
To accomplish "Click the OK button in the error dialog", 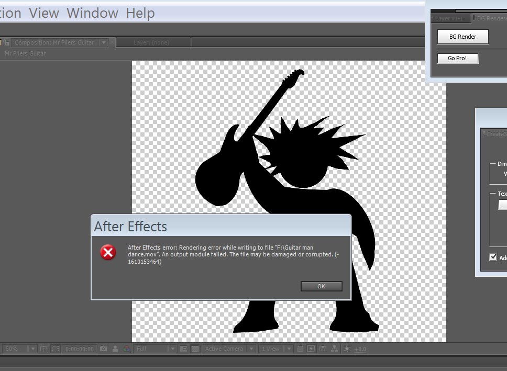I will click(321, 286).
